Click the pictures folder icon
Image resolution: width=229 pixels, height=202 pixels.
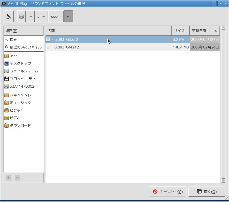pos(7,110)
